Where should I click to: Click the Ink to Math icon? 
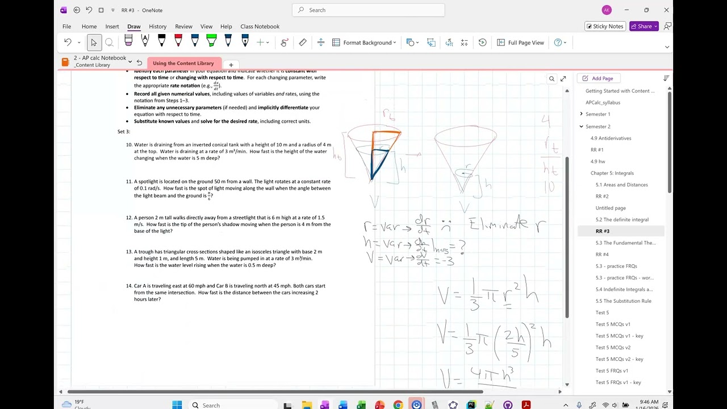(449, 43)
